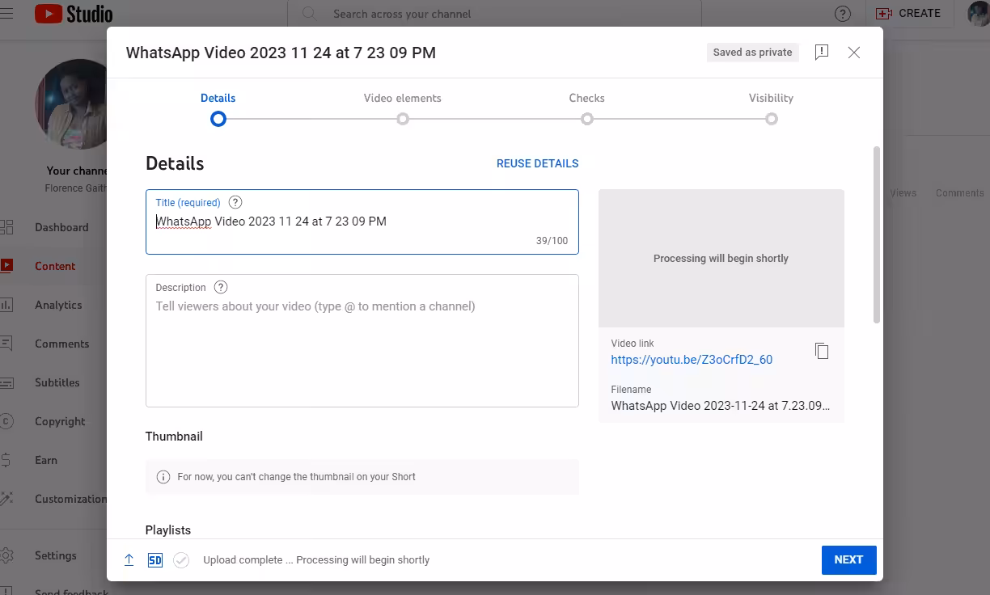The height and width of the screenshot is (595, 990).
Task: Click the channel profile picture in sidebar
Action: click(71, 103)
